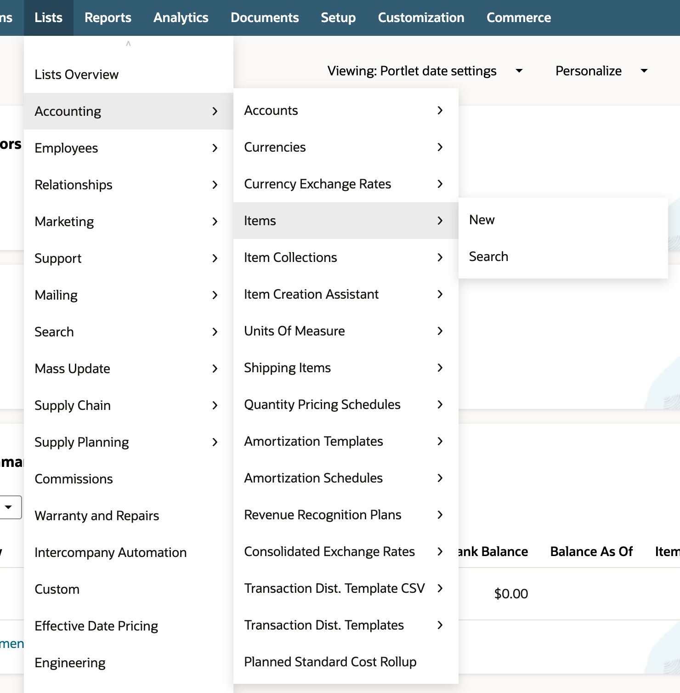680x693 pixels.
Task: Open the Commerce menu
Action: (x=519, y=17)
